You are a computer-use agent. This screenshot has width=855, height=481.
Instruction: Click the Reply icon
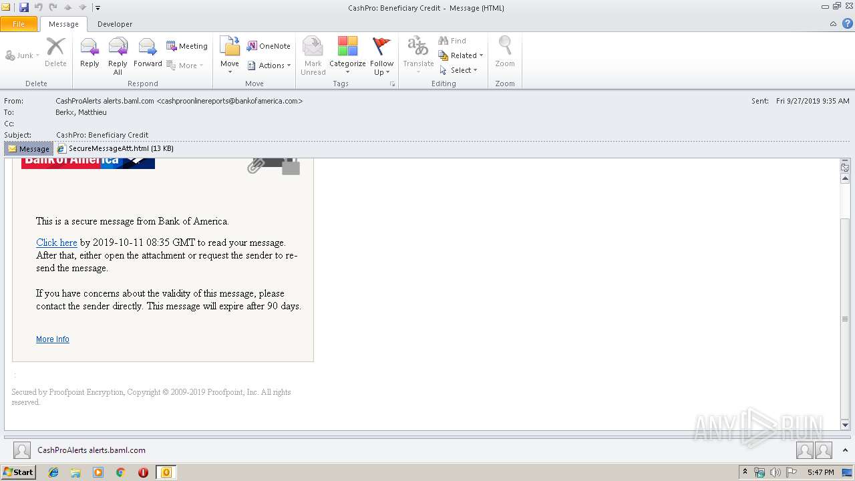90,53
